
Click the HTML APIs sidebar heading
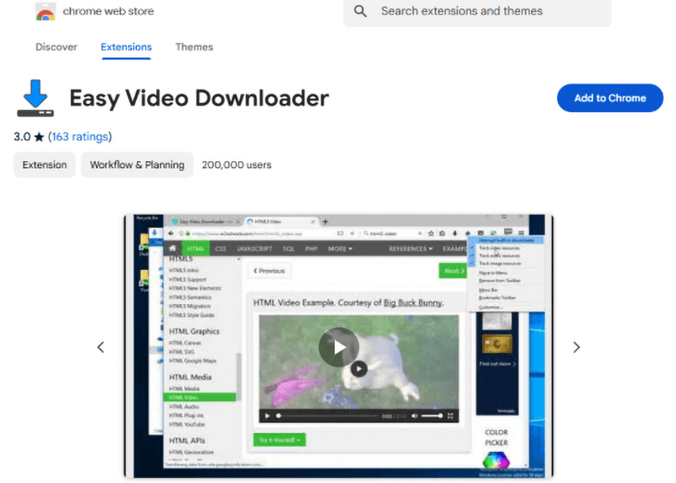[187, 440]
